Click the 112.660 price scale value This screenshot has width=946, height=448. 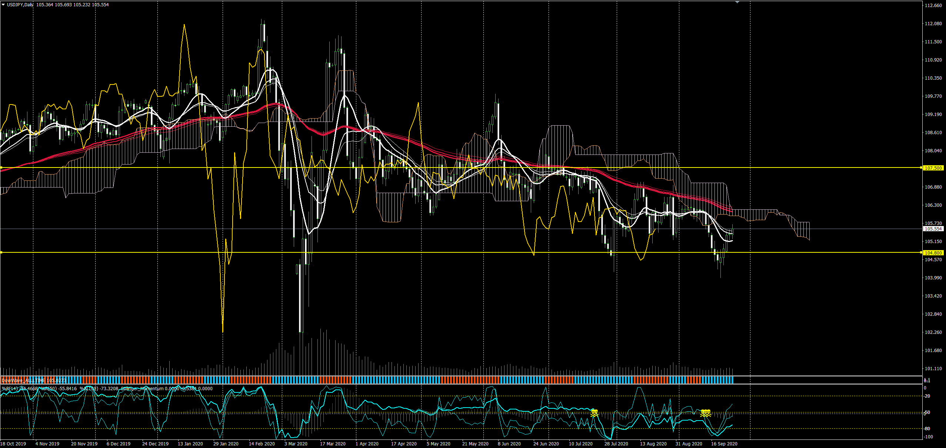coord(933,6)
